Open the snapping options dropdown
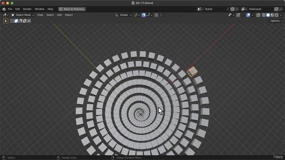Image resolution: width=285 pixels, height=160 pixels. pyautogui.click(x=150, y=15)
